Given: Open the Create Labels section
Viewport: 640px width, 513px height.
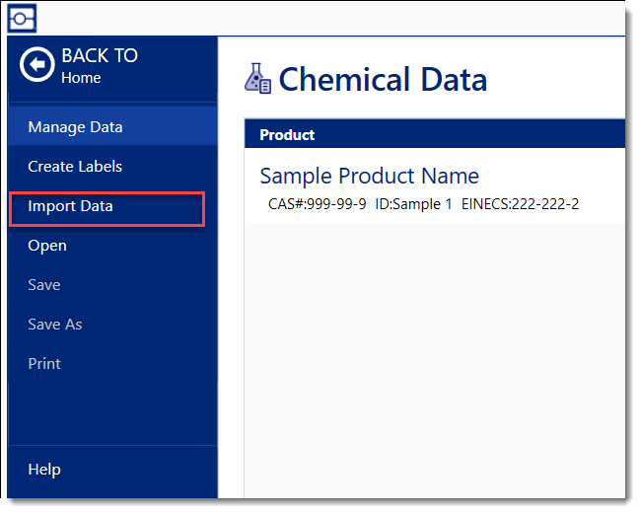Looking at the screenshot, I should click(x=75, y=167).
